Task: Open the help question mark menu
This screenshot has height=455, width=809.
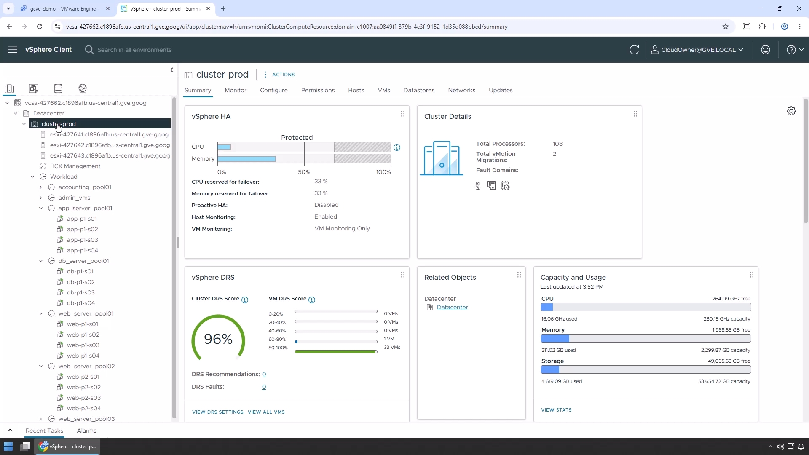Action: click(x=795, y=50)
